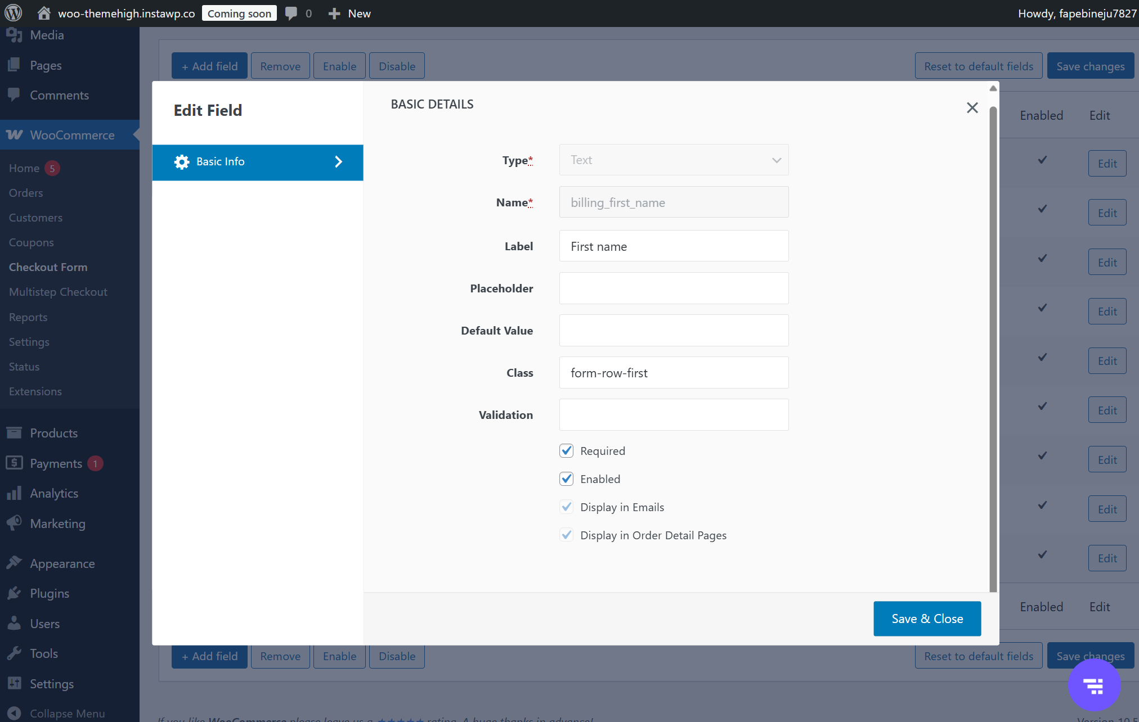Toggle the Enabled checkbox
The width and height of the screenshot is (1139, 722).
coord(566,479)
